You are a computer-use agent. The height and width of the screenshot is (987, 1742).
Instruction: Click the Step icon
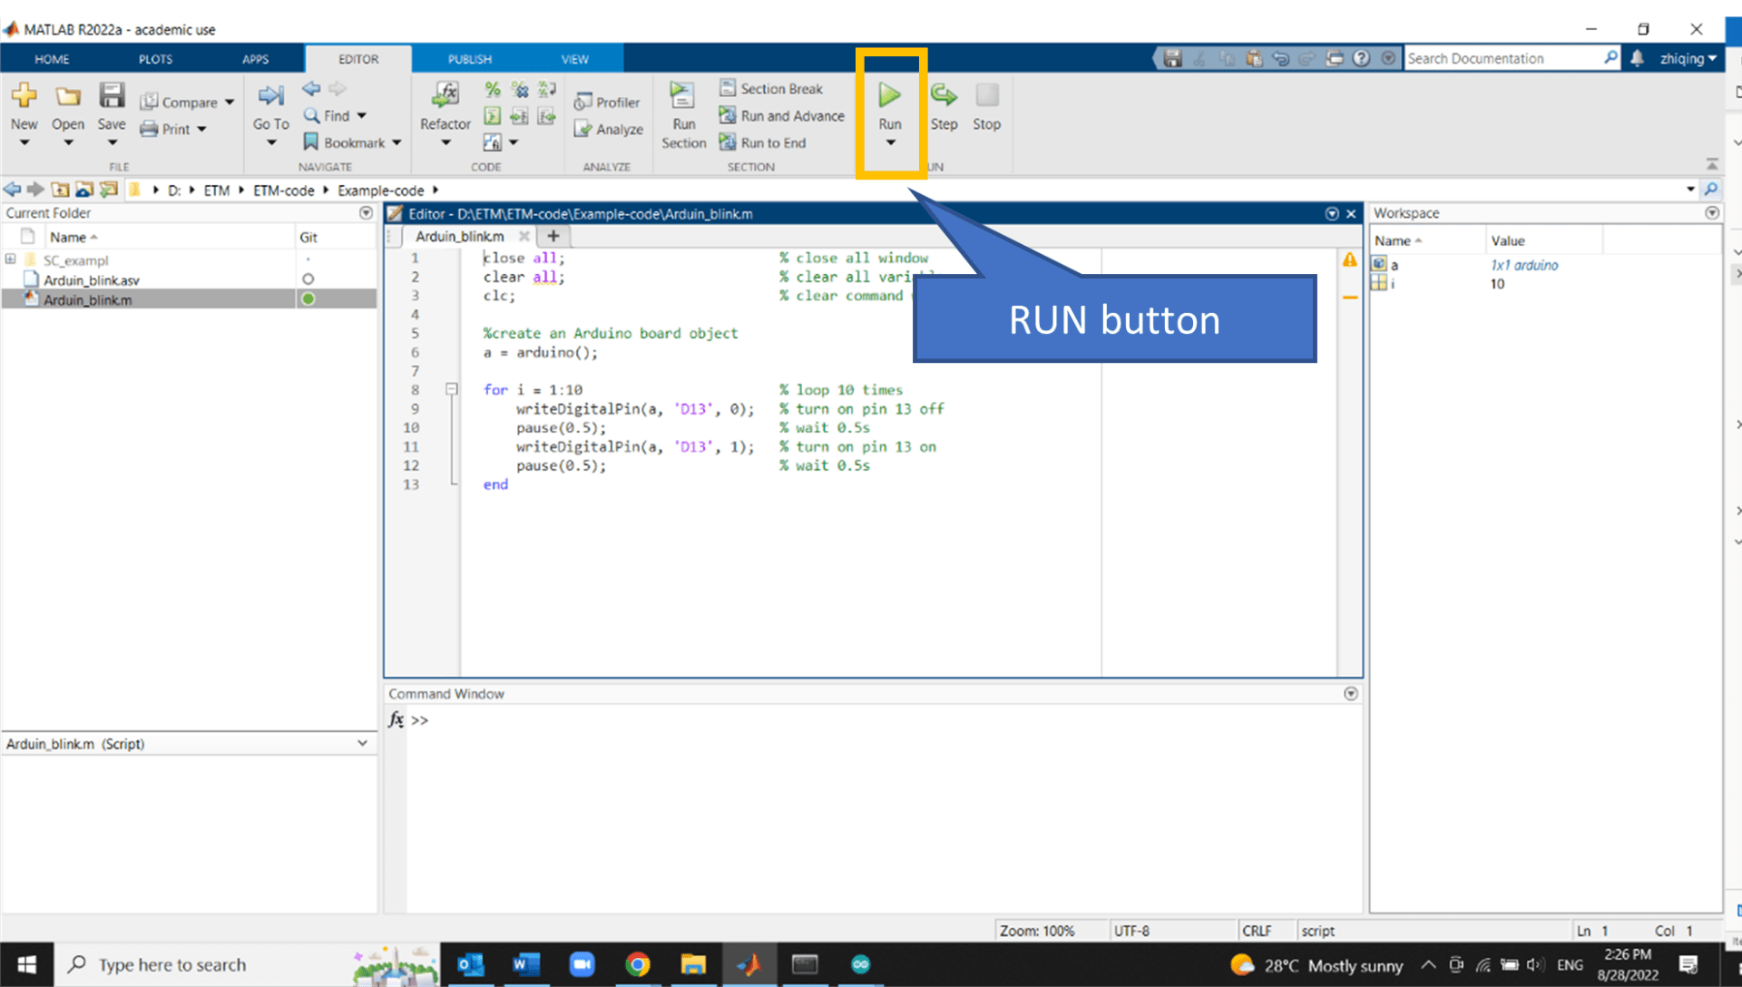944,95
